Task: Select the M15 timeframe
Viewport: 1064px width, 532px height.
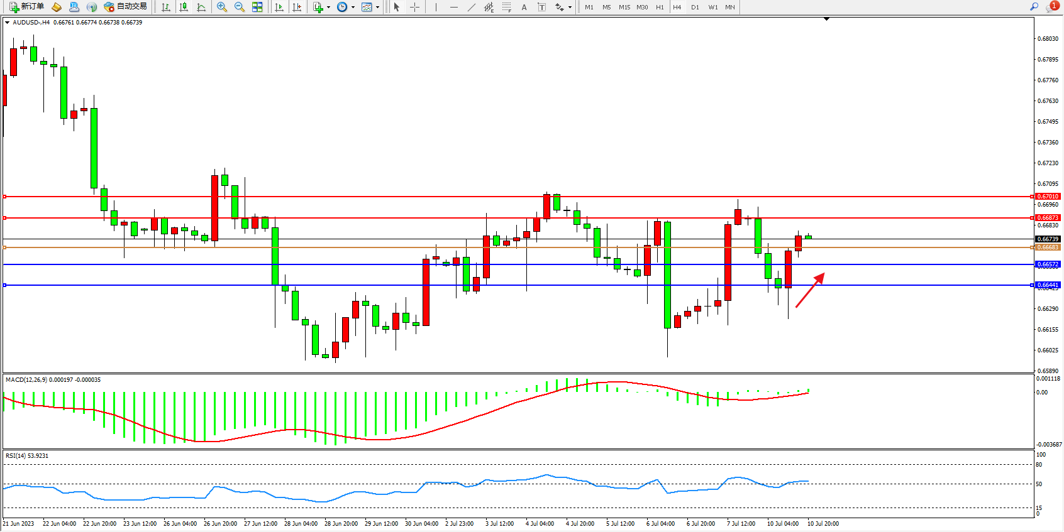Action: pos(624,7)
